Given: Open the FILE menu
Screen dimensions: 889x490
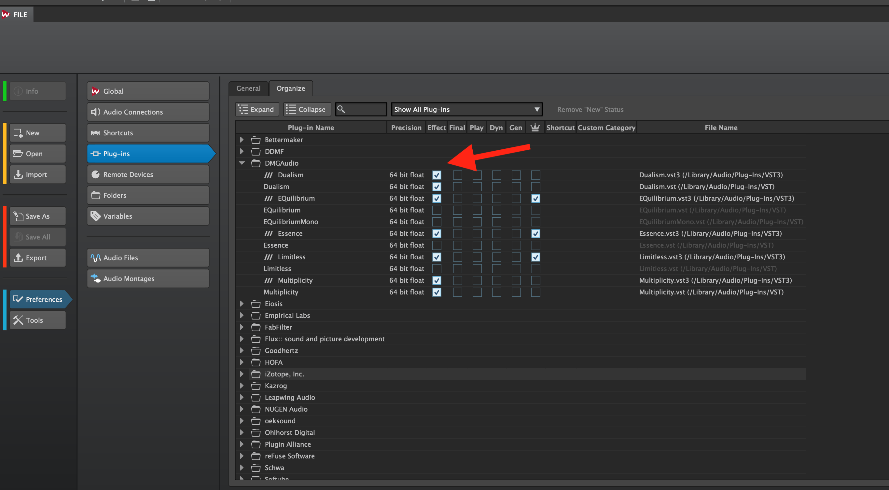Looking at the screenshot, I should (x=16, y=15).
